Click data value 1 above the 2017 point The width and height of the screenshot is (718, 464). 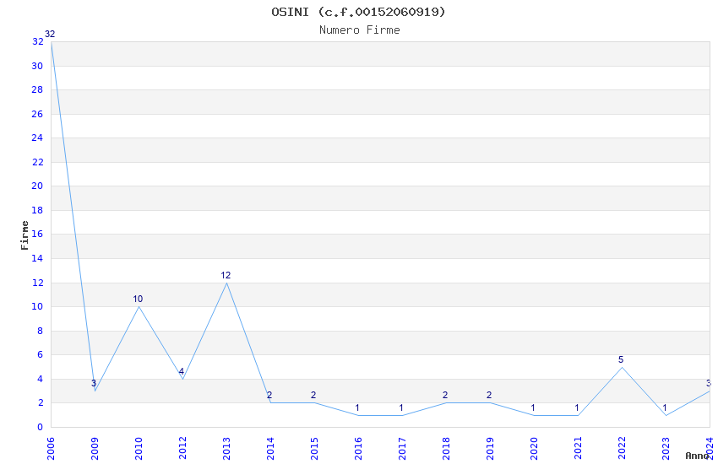click(401, 407)
